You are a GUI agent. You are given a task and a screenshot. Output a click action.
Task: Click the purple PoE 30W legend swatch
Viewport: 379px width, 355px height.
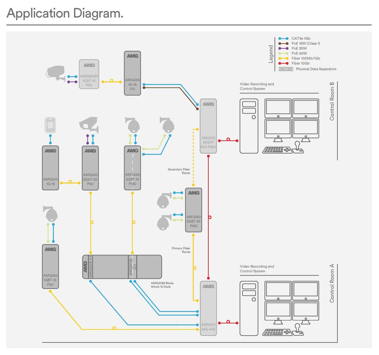coord(283,48)
